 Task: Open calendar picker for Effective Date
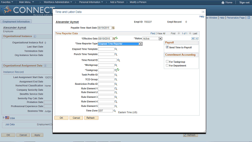pos(114,39)
